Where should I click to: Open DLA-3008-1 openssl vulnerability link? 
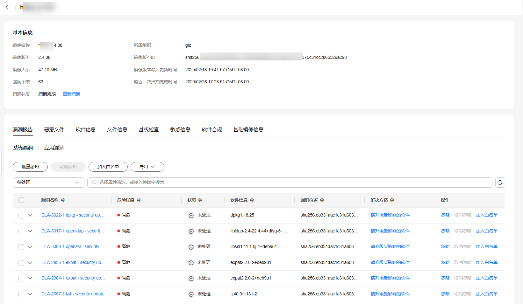point(73,247)
